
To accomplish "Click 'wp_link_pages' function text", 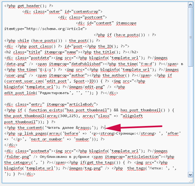I will 32,133.
